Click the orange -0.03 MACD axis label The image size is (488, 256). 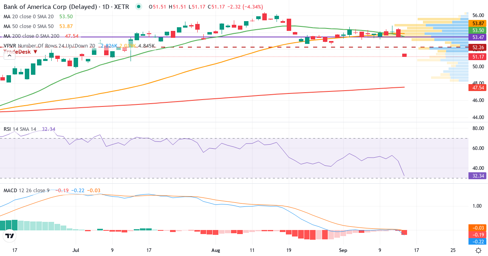point(478,228)
